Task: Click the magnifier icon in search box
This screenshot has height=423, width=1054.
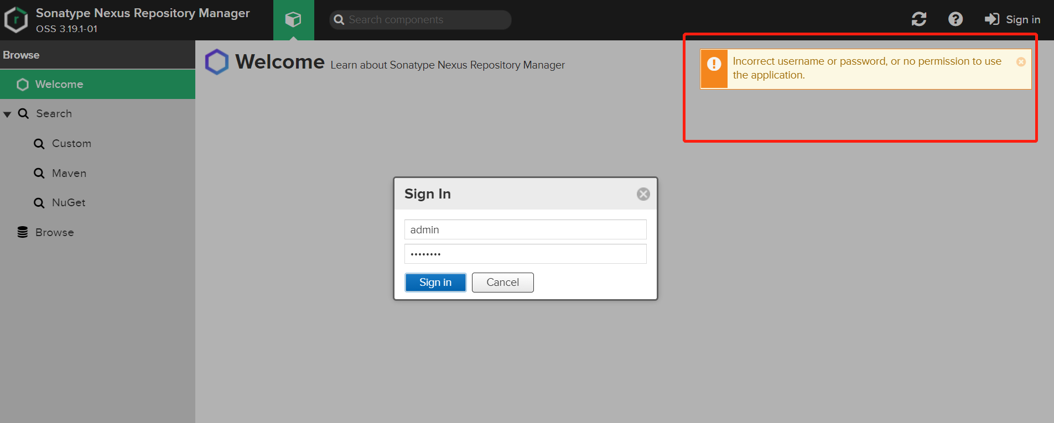Action: 339,20
